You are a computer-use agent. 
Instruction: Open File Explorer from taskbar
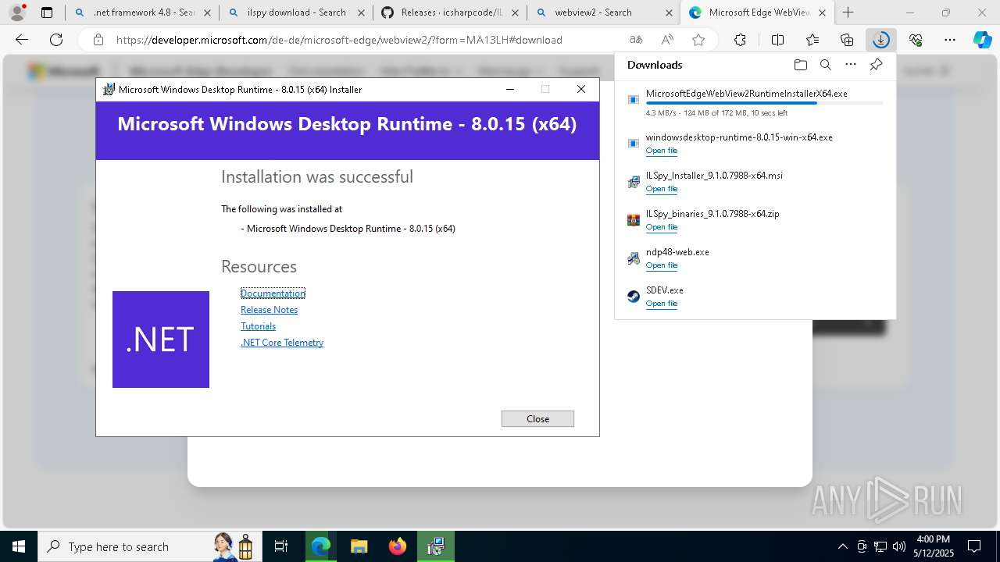[x=359, y=546]
